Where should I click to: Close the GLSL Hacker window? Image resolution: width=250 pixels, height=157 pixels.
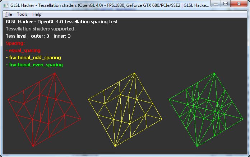click(239, 4)
